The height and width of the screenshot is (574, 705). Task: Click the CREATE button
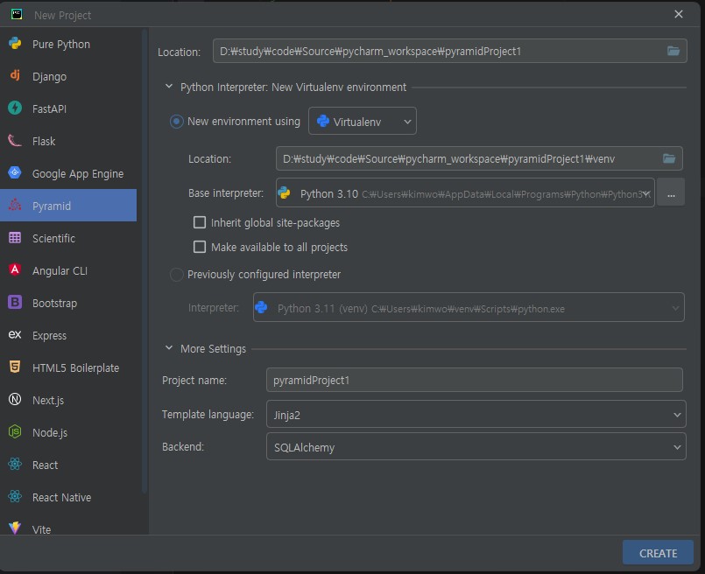tap(658, 553)
